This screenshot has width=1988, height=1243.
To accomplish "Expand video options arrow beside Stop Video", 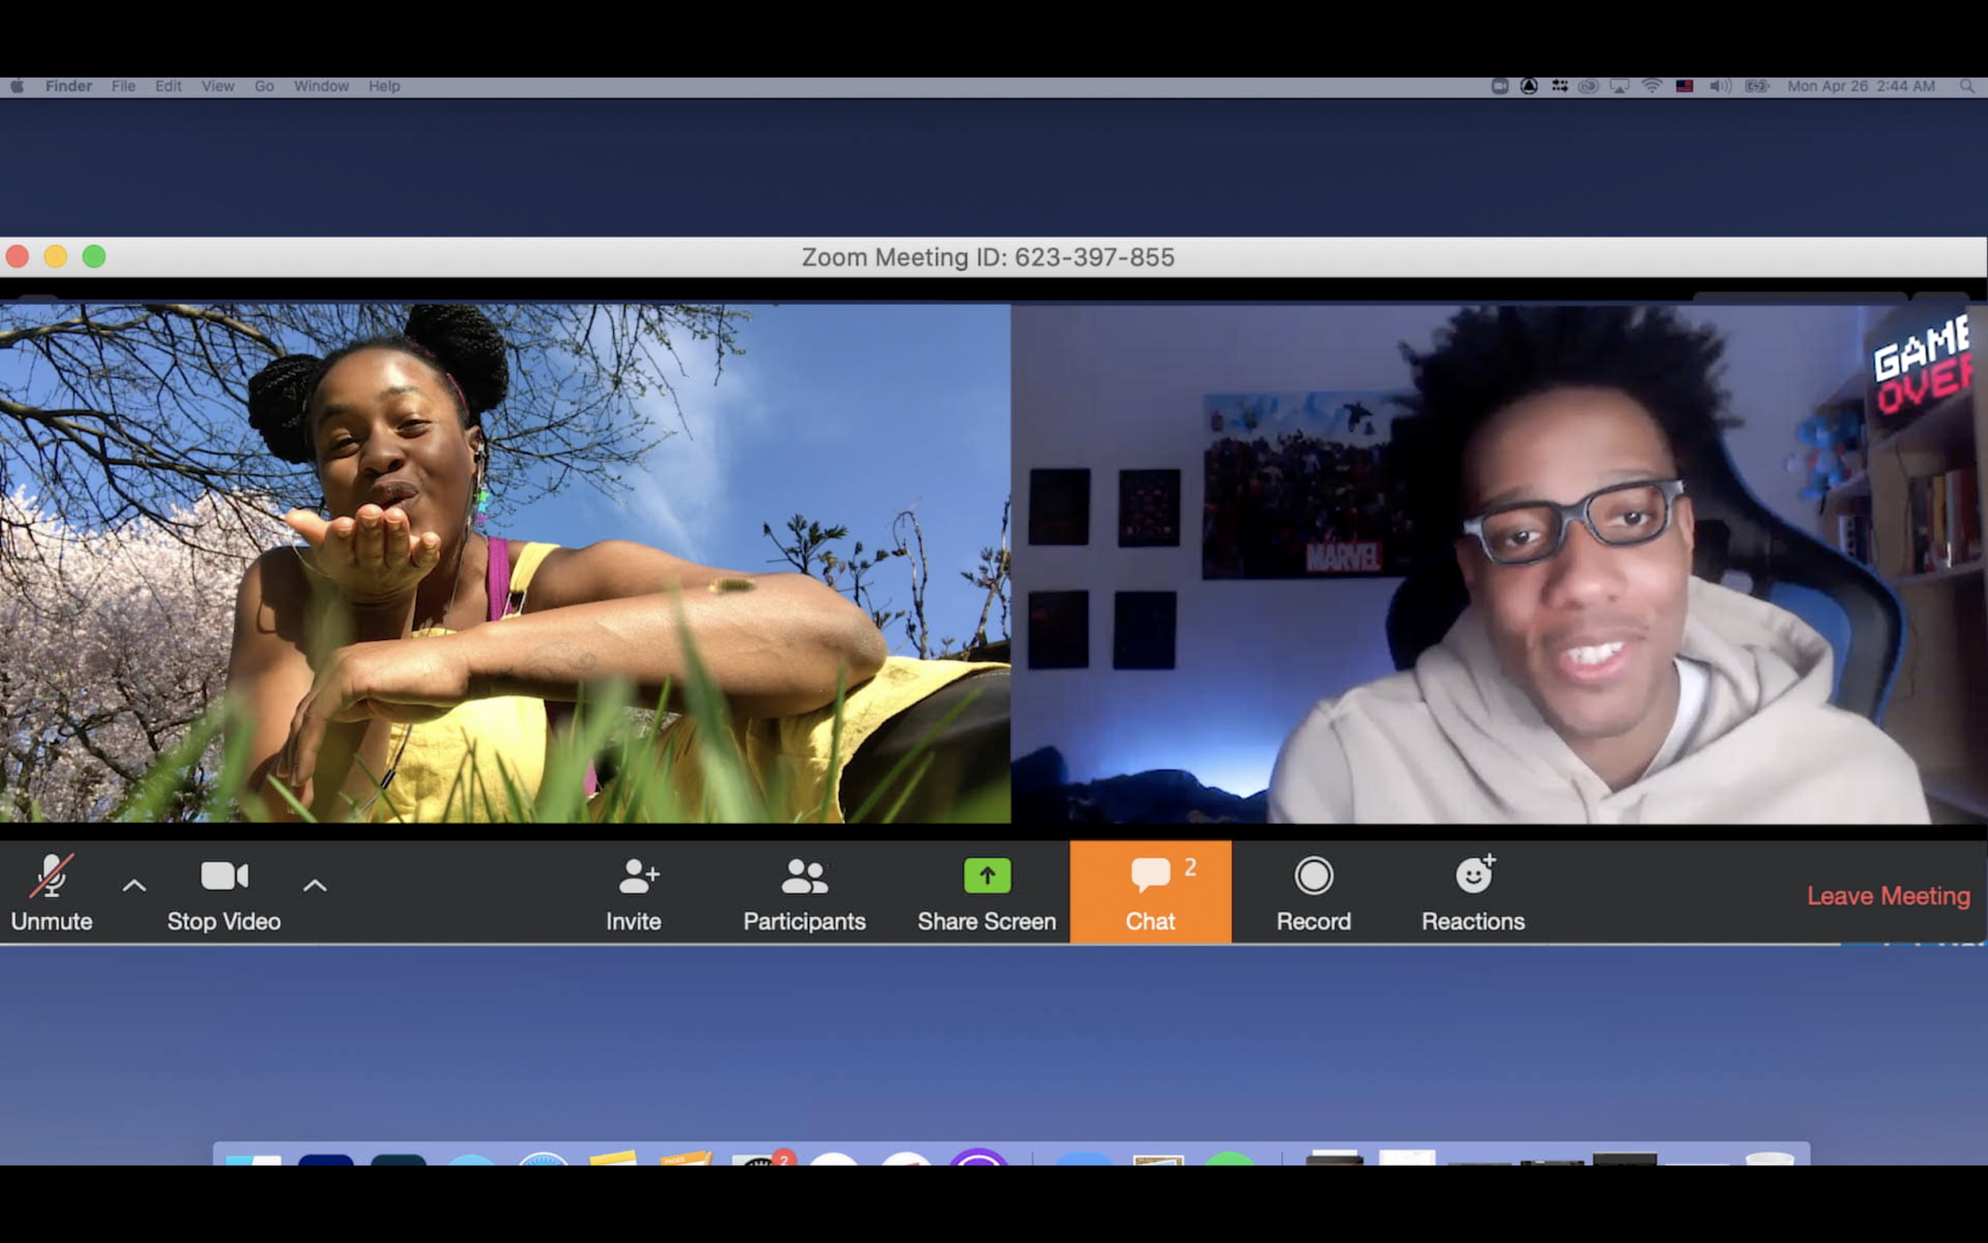I will pos(315,886).
